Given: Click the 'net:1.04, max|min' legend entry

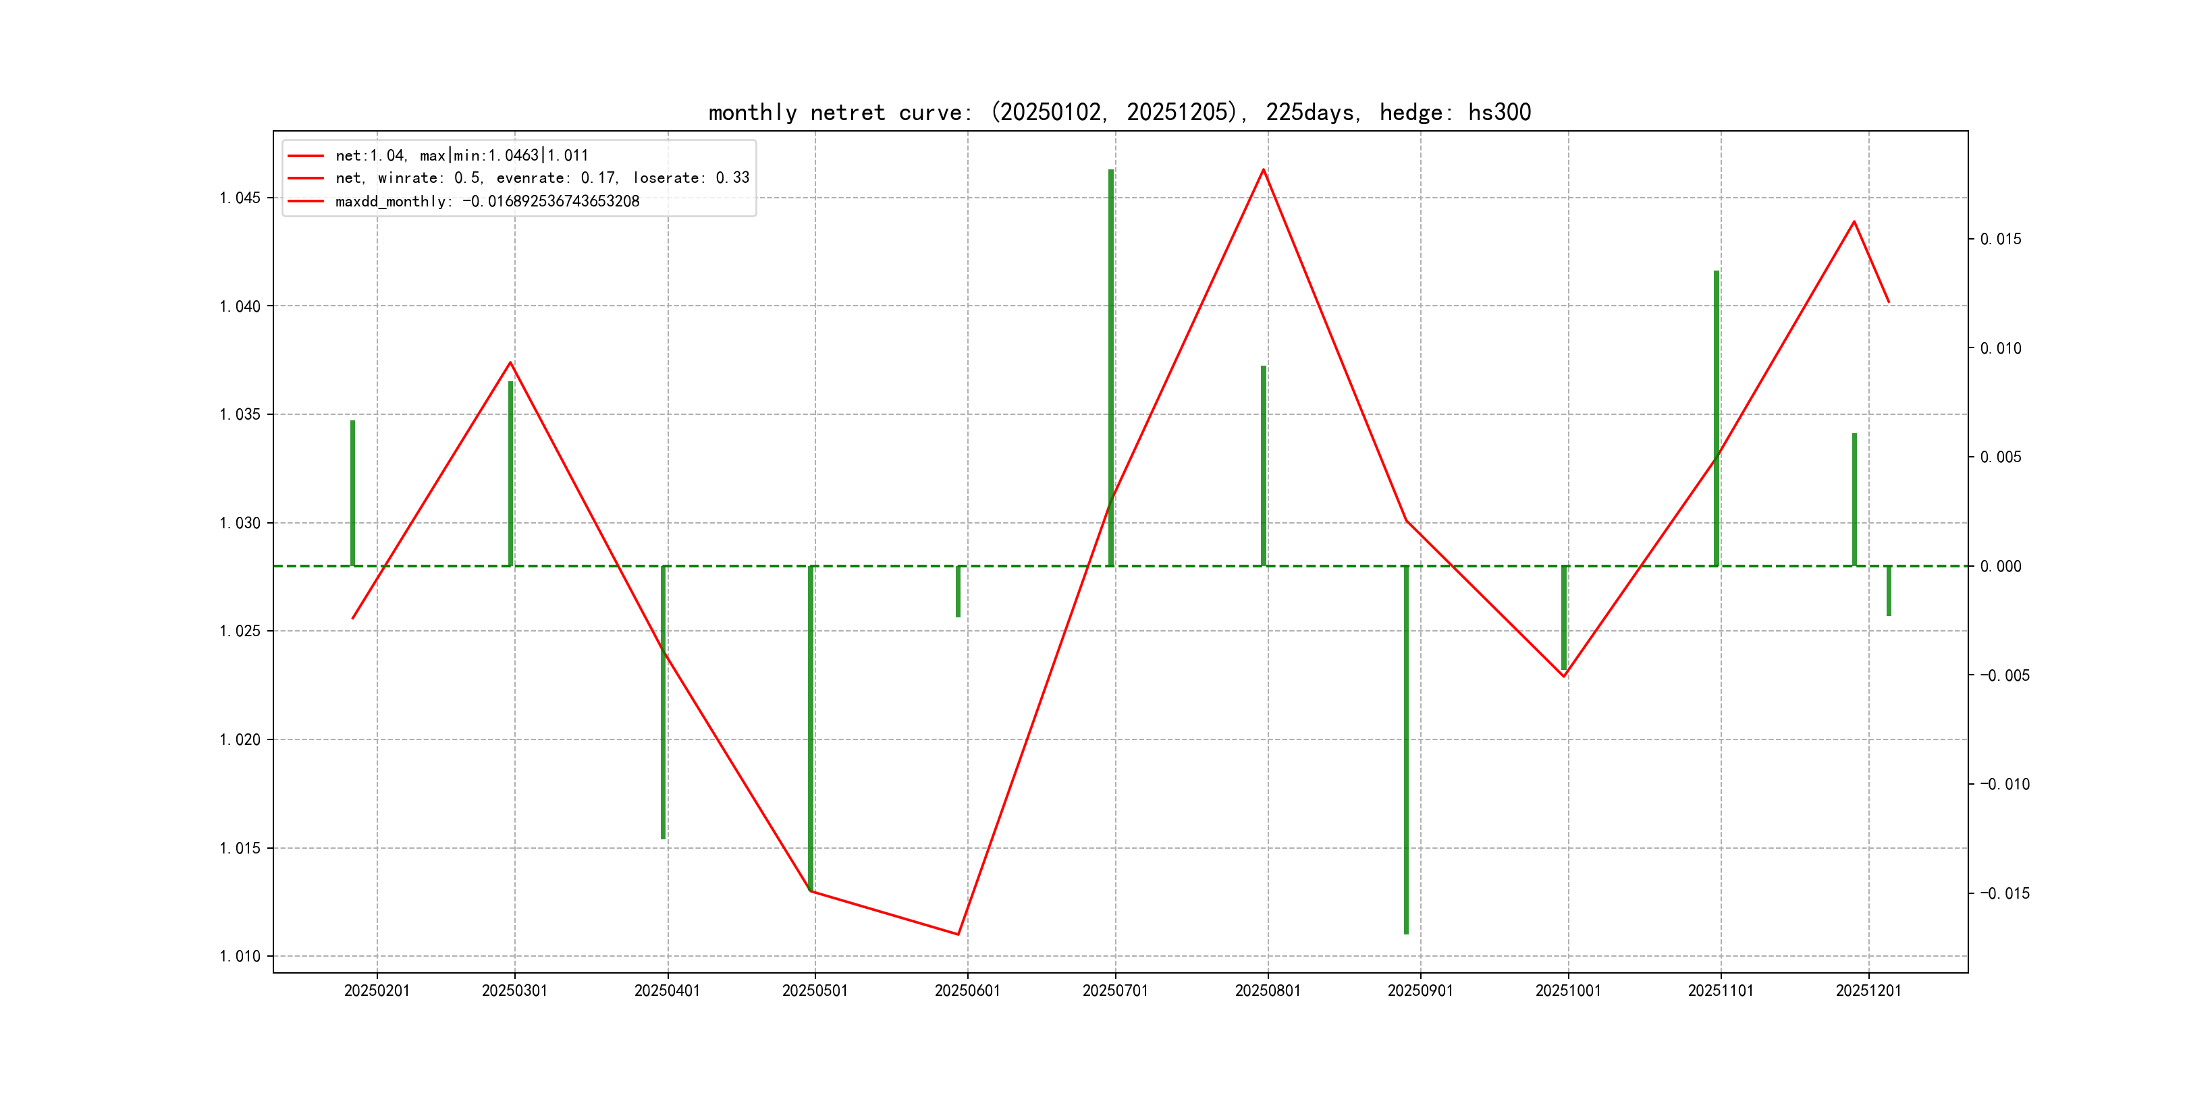Looking at the screenshot, I should coord(461,155).
